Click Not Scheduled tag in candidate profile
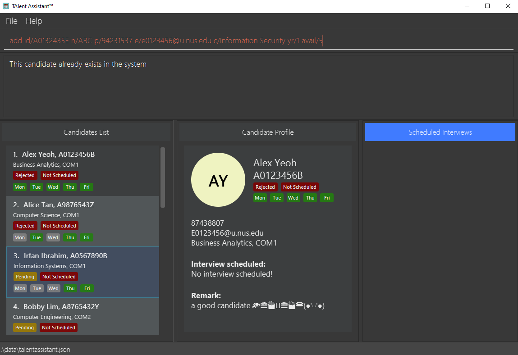 click(300, 187)
